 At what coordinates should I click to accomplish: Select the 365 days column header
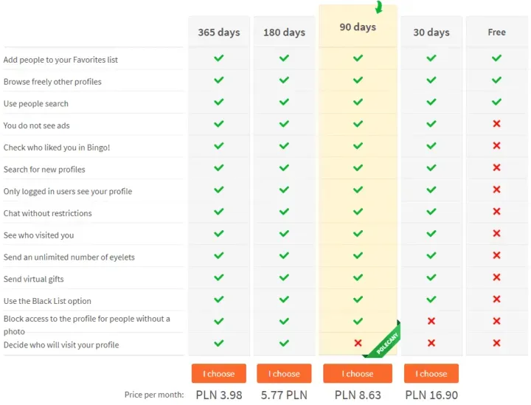click(x=218, y=32)
